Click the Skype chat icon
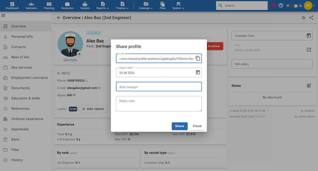 tap(74, 95)
